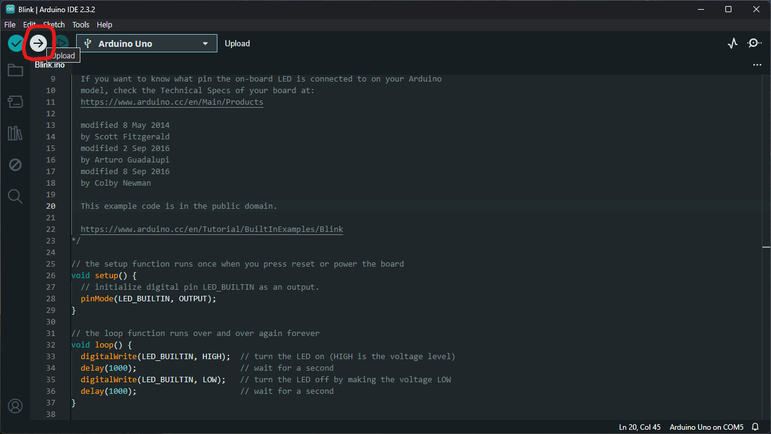Click Ln 20, Col 45 status indicator
The height and width of the screenshot is (434, 771).
(639, 427)
